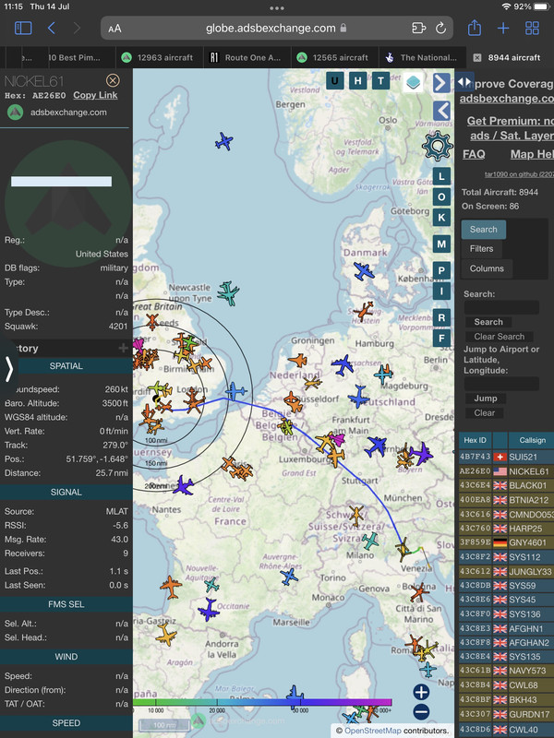
Task: Open the Search tab in sidebar
Action: tap(483, 230)
